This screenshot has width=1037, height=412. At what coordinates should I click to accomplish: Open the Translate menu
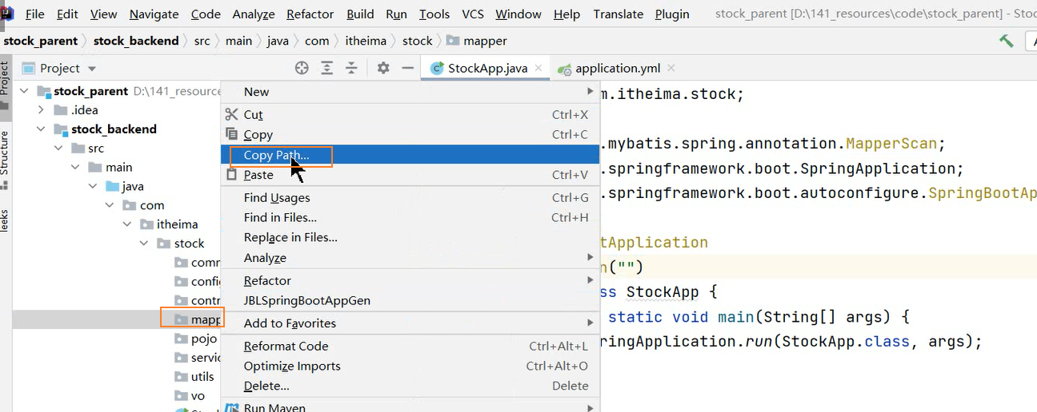coord(619,14)
